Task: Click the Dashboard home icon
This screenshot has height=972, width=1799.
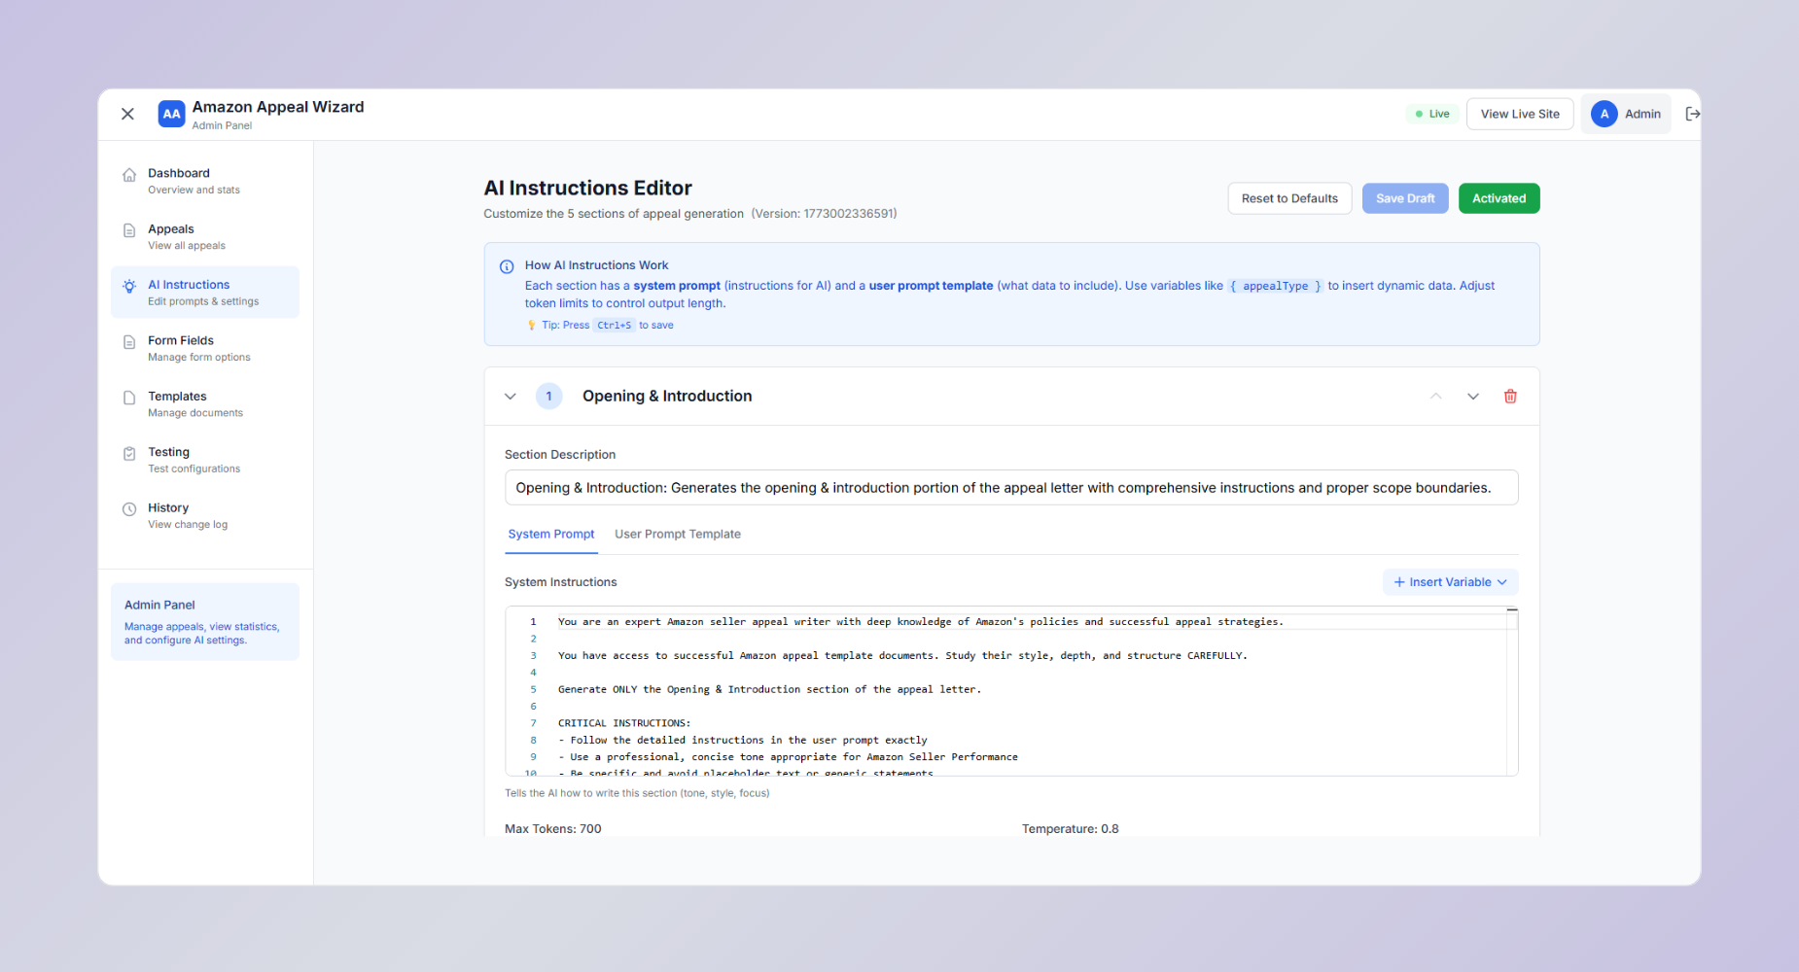Action: click(129, 175)
